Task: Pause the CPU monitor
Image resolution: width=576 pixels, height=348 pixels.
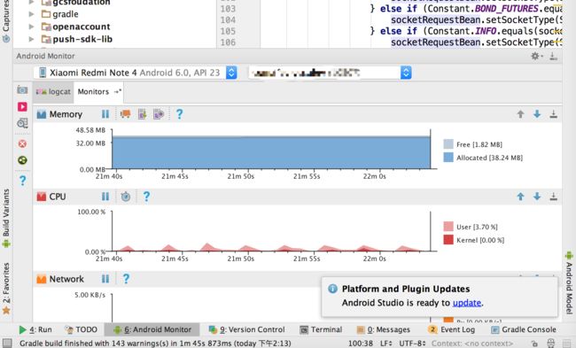Action: (105, 197)
